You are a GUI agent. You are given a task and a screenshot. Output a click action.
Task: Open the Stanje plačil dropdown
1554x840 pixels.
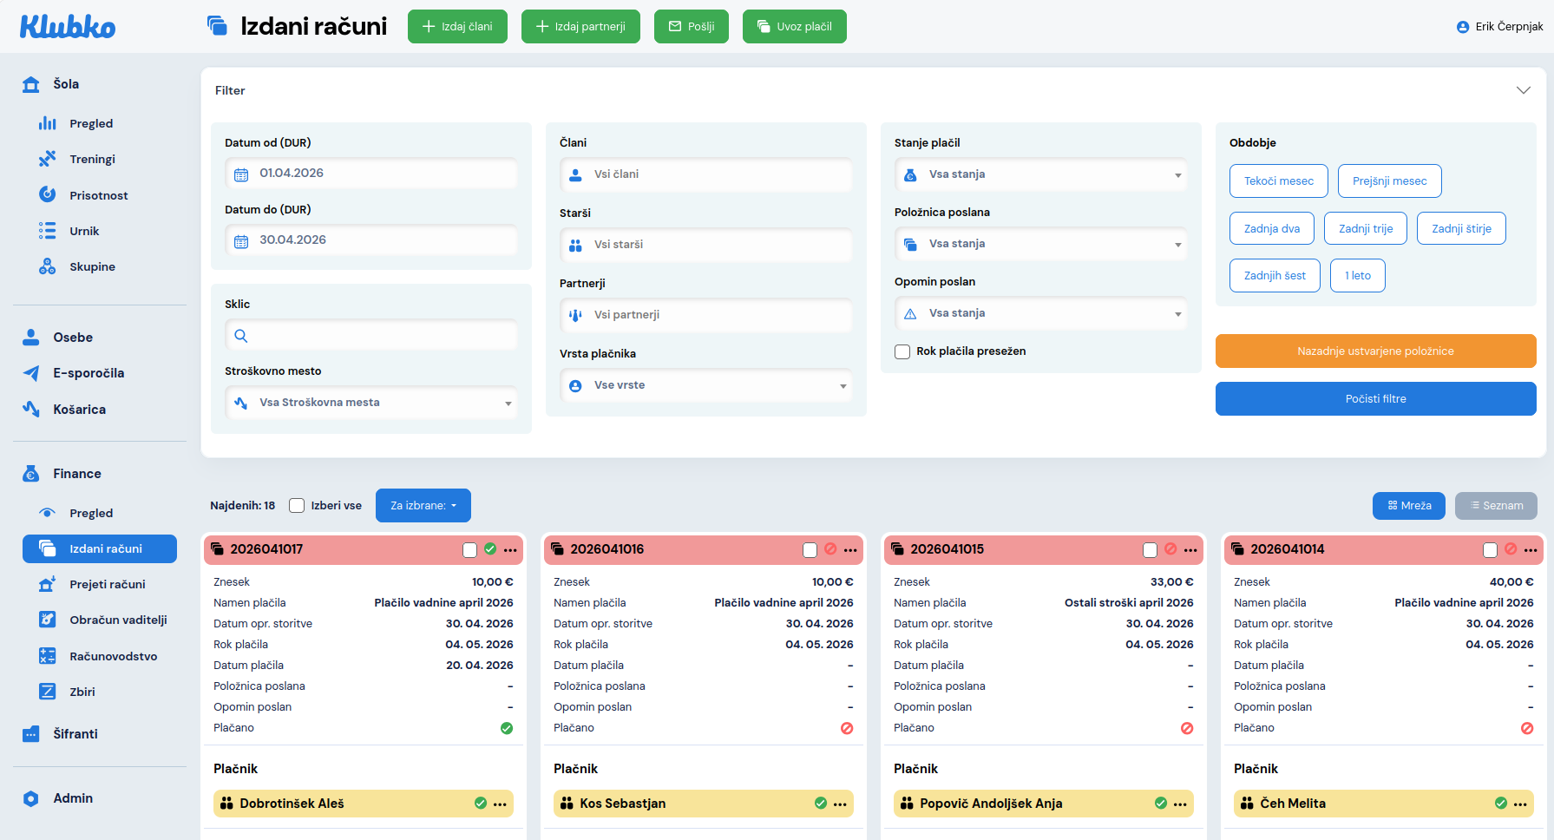click(x=1040, y=174)
